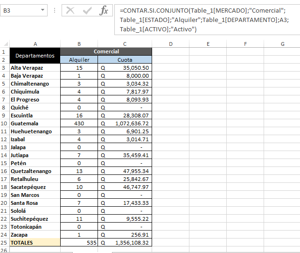
Task: Expand the Name Box dropdown arrow
Action: pyautogui.click(x=42, y=10)
